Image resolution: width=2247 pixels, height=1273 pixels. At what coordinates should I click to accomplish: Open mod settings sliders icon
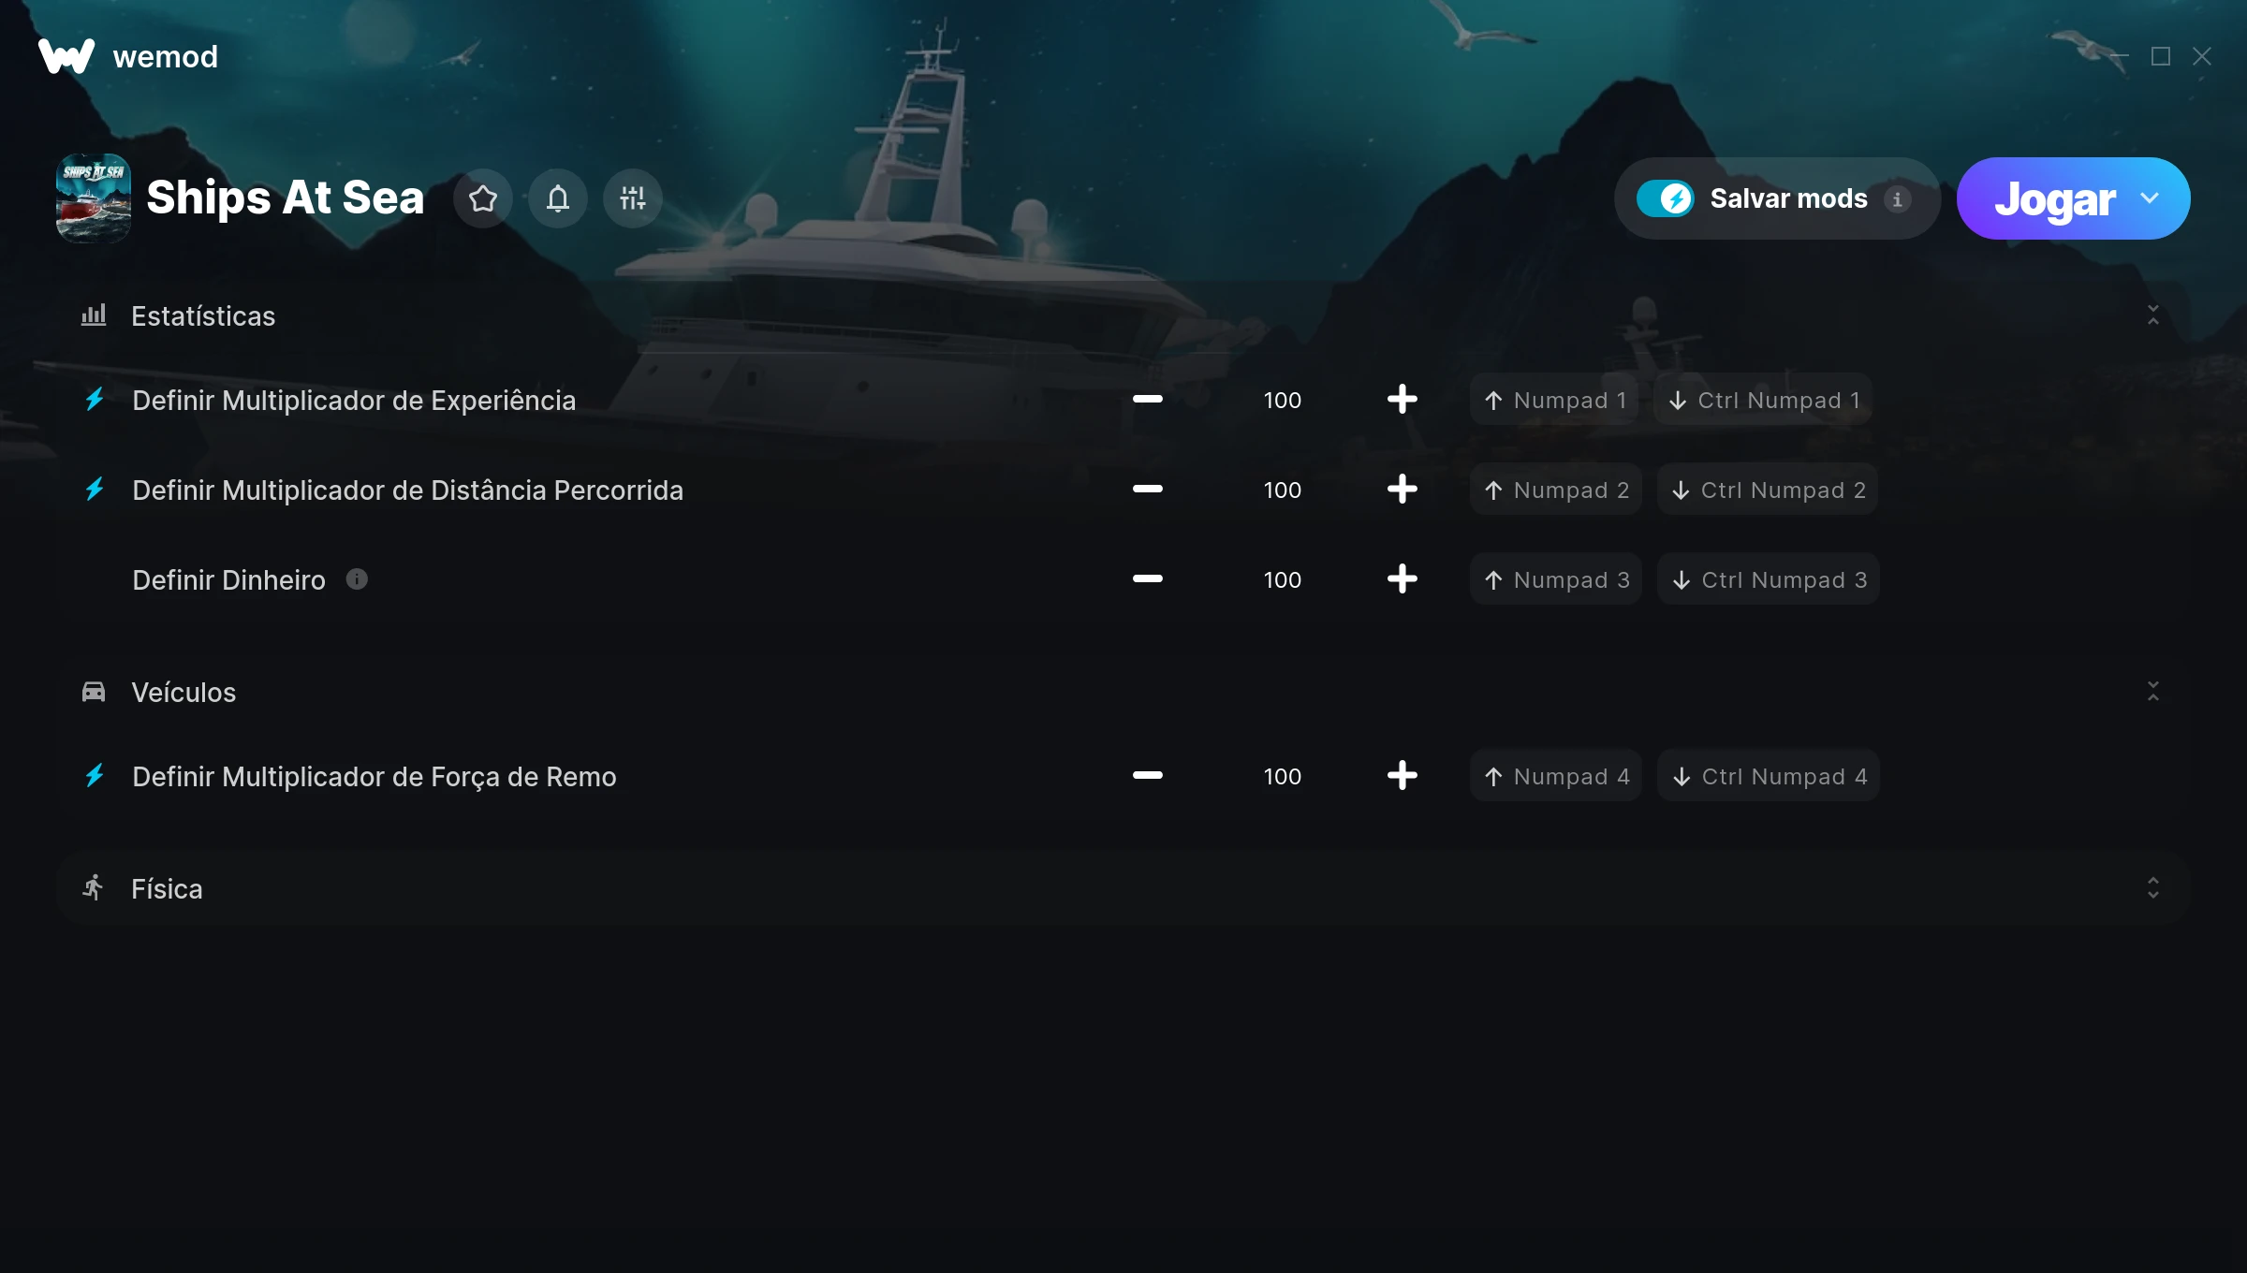(633, 198)
